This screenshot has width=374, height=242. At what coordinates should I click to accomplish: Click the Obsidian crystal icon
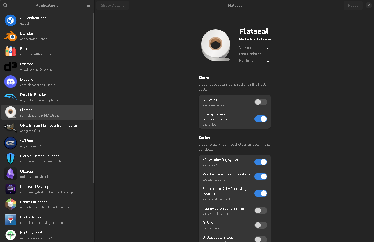tap(11, 174)
